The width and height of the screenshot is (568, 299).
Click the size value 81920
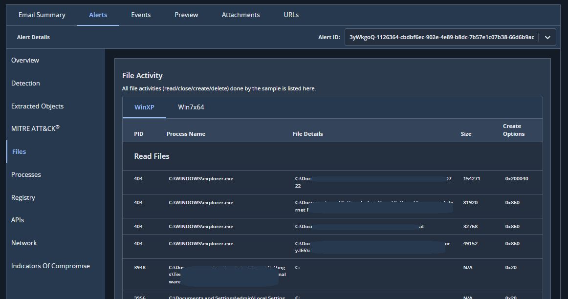(470, 203)
